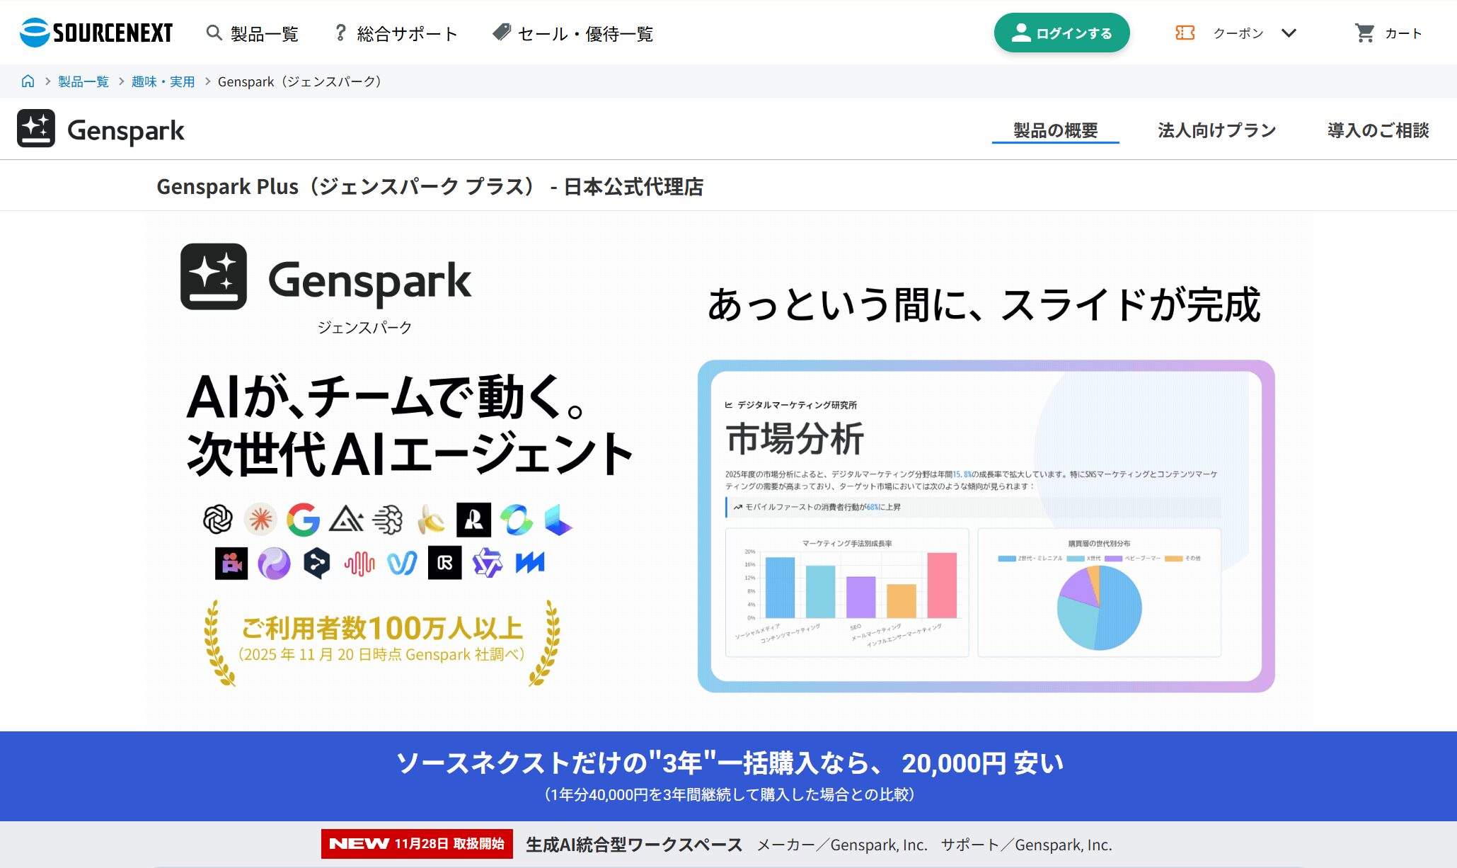Click the question mark support icon
The height and width of the screenshot is (868, 1457).
pos(340,33)
